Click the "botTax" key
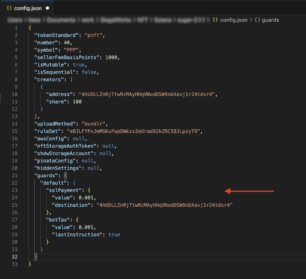 58,220
